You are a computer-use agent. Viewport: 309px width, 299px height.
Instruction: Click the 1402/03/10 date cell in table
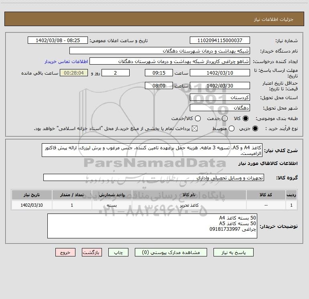32,205
